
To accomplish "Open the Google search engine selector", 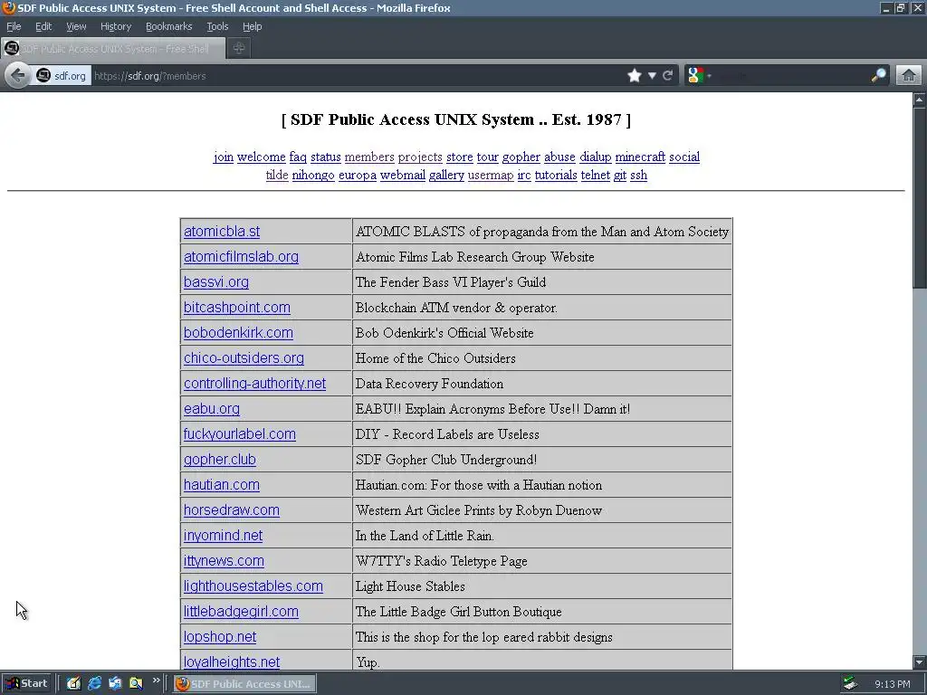I will coord(699,76).
